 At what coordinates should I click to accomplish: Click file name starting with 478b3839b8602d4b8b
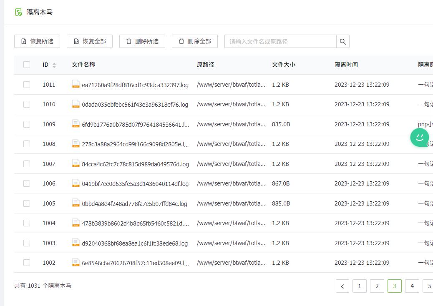coord(135,223)
